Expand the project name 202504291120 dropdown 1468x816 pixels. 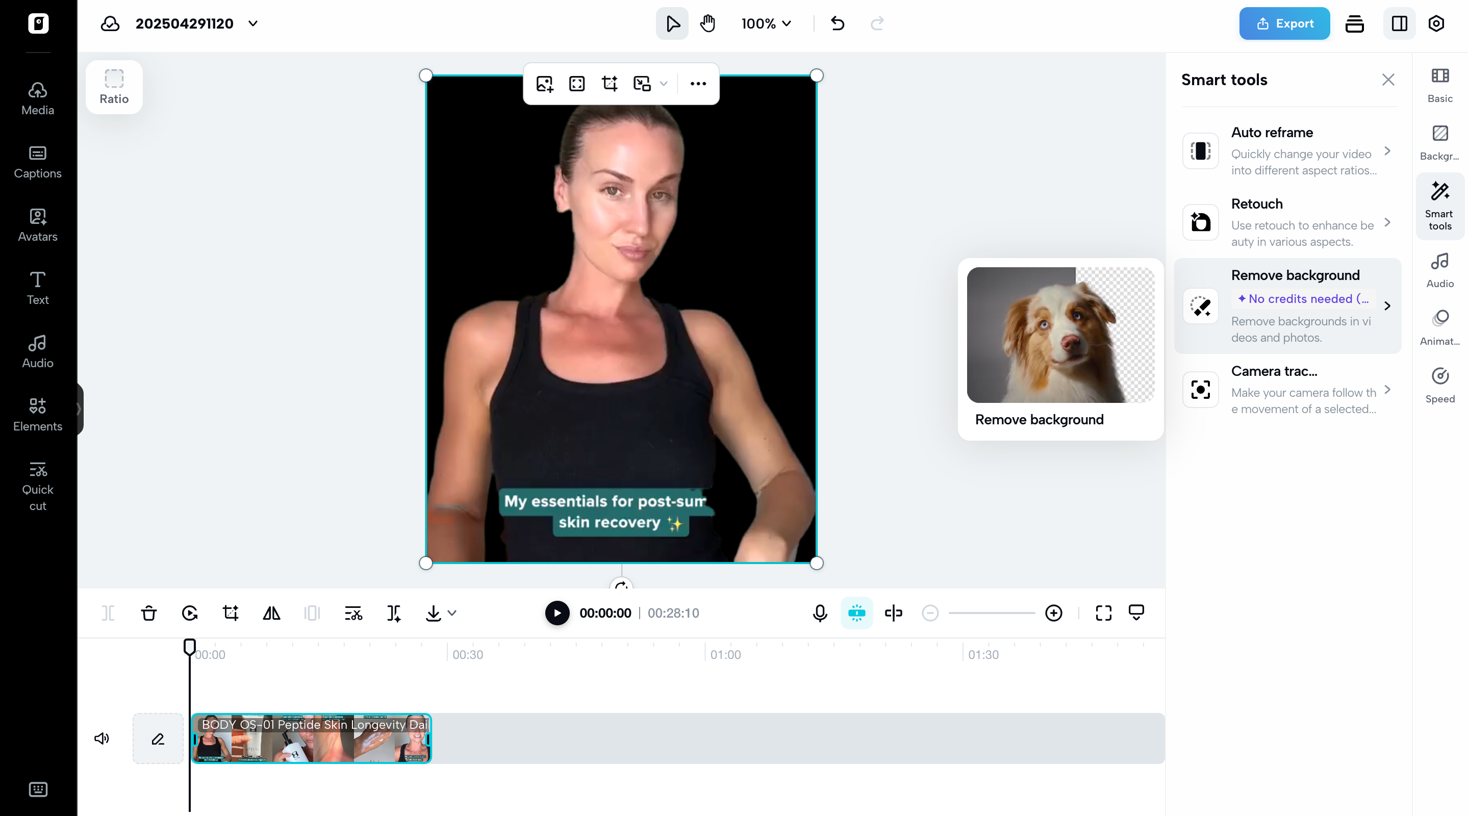253,23
